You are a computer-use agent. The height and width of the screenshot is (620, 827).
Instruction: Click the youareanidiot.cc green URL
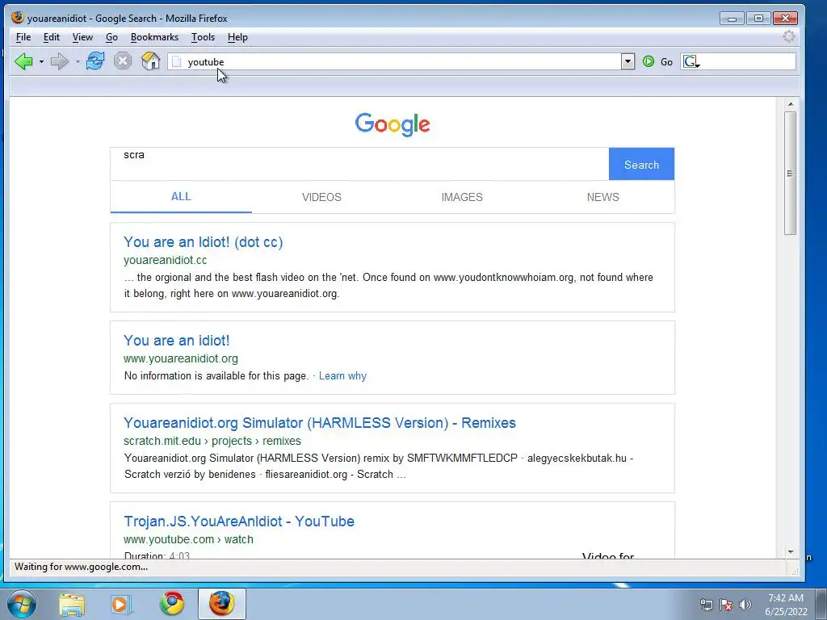click(165, 260)
